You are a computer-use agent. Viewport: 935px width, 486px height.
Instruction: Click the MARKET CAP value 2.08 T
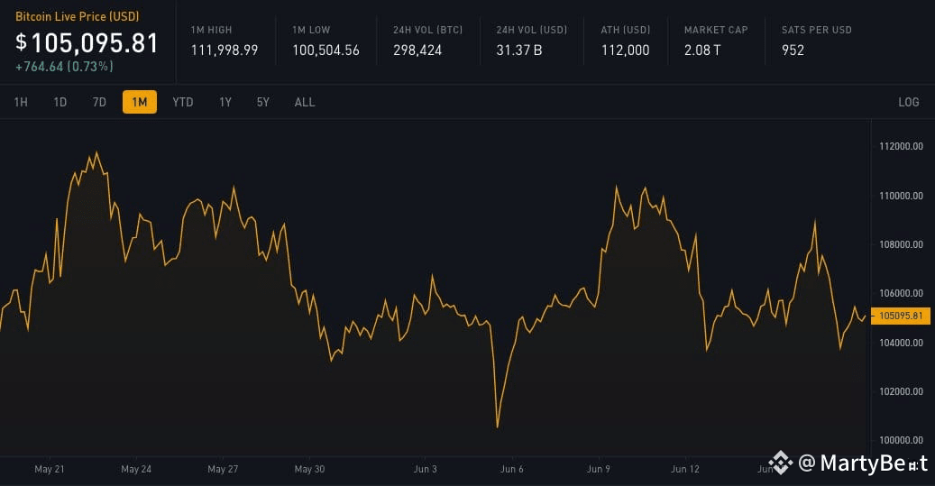(x=702, y=50)
